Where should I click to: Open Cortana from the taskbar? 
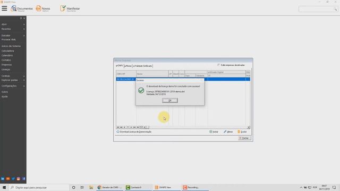[73, 187]
